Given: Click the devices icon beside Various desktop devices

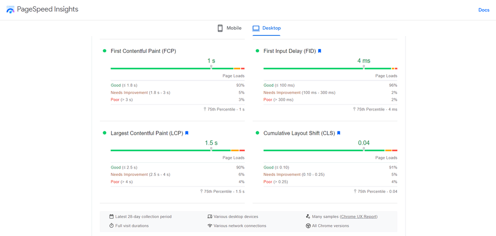Looking at the screenshot, I should click(210, 217).
